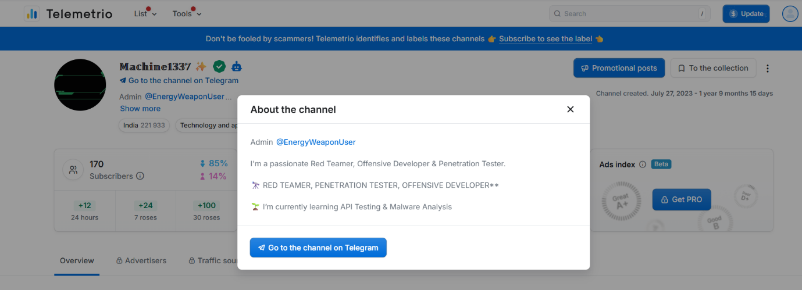Open header link Go to the channel on Telegram
The height and width of the screenshot is (290, 802).
point(179,81)
